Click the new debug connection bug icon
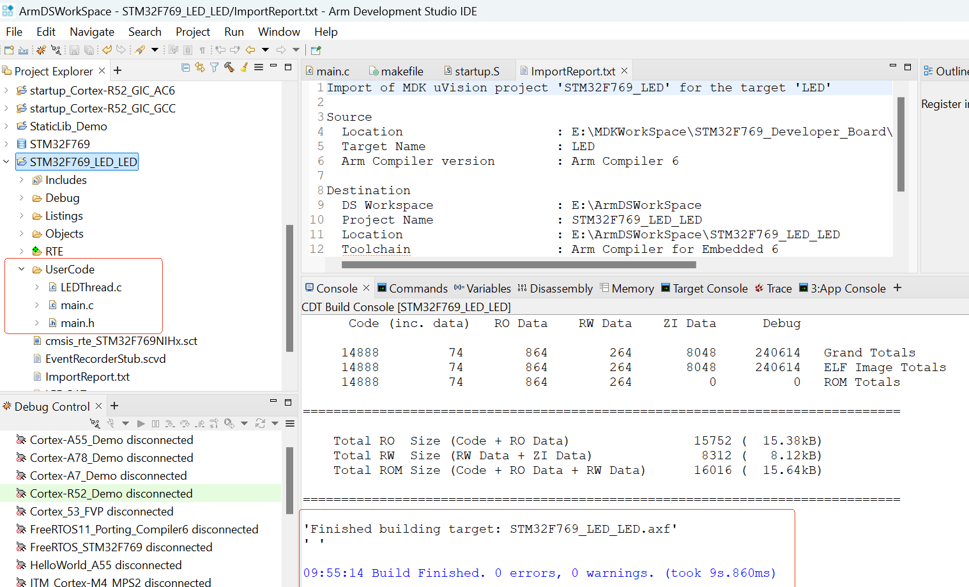 tap(41, 50)
